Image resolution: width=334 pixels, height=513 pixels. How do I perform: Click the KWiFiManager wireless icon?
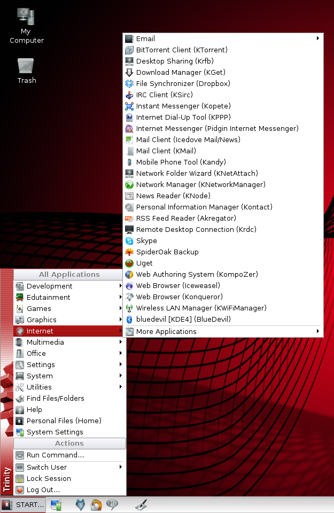point(129,308)
